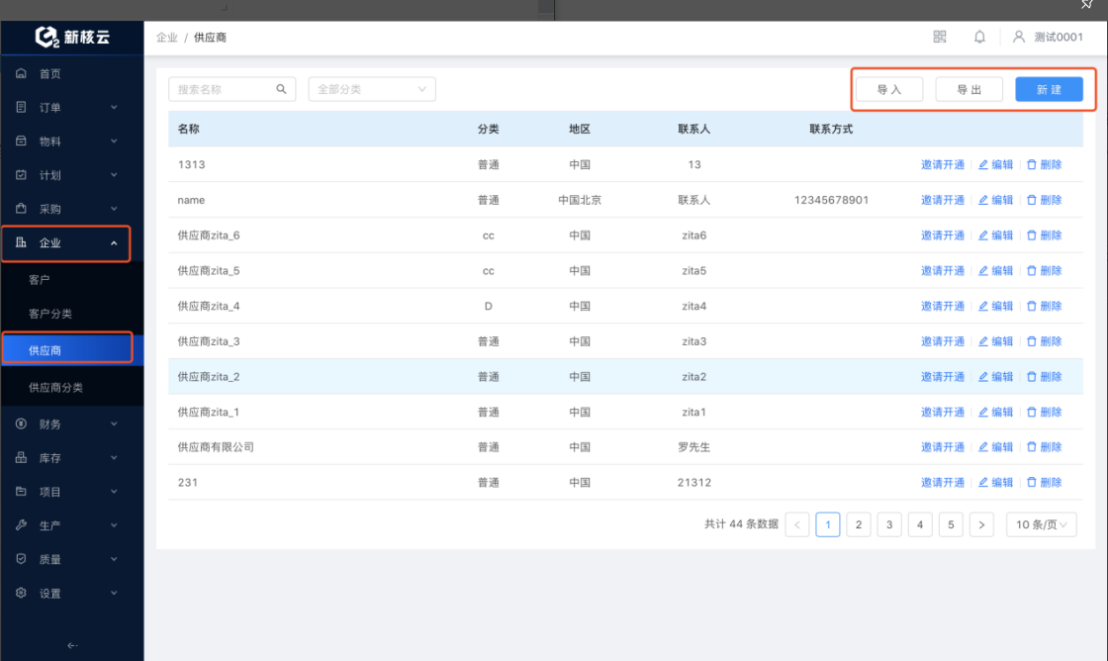Click the trash icon for 供应商zita_2

coord(1032,377)
